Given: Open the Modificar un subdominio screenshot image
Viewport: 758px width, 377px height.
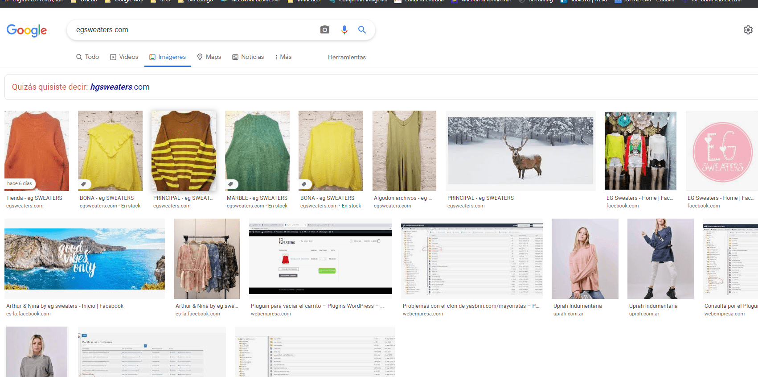Looking at the screenshot, I should pos(152,352).
